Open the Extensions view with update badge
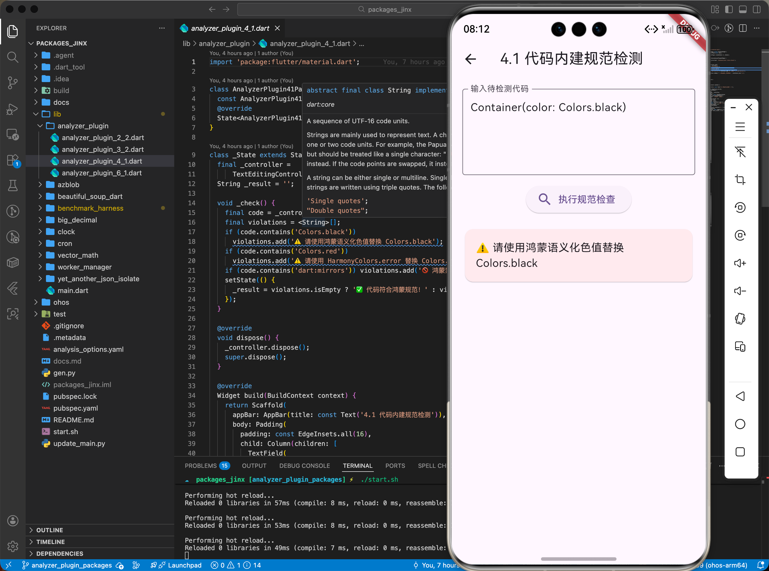The height and width of the screenshot is (571, 769). pyautogui.click(x=13, y=160)
